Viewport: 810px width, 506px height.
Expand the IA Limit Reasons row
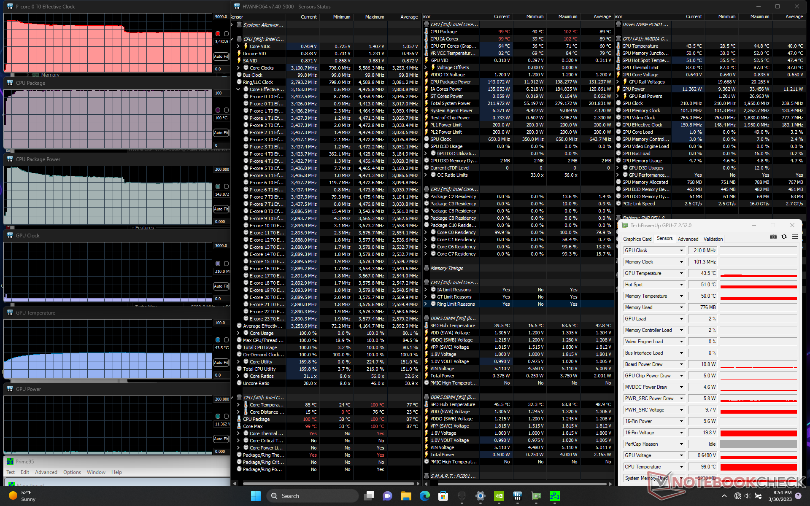(426, 290)
